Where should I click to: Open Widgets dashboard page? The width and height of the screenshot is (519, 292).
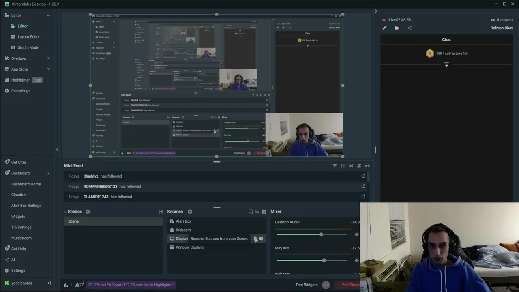tap(18, 217)
